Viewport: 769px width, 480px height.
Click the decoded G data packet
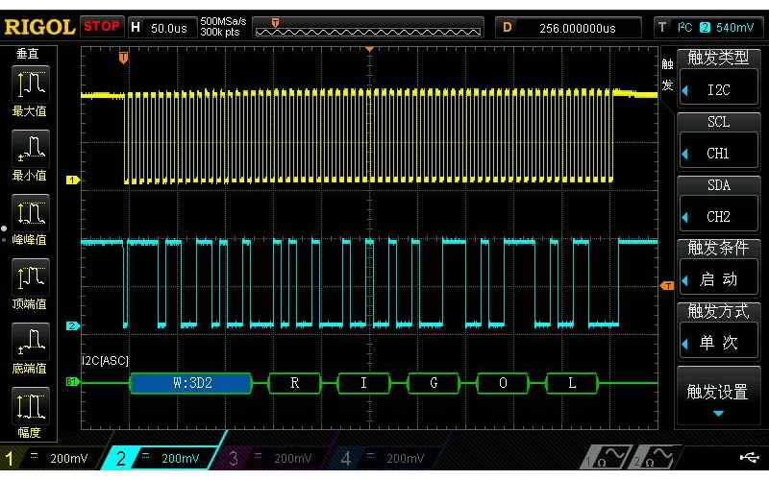434,383
